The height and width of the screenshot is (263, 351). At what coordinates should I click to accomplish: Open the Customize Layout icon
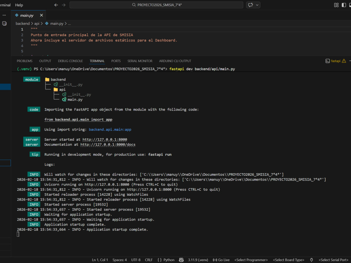coord(336,5)
